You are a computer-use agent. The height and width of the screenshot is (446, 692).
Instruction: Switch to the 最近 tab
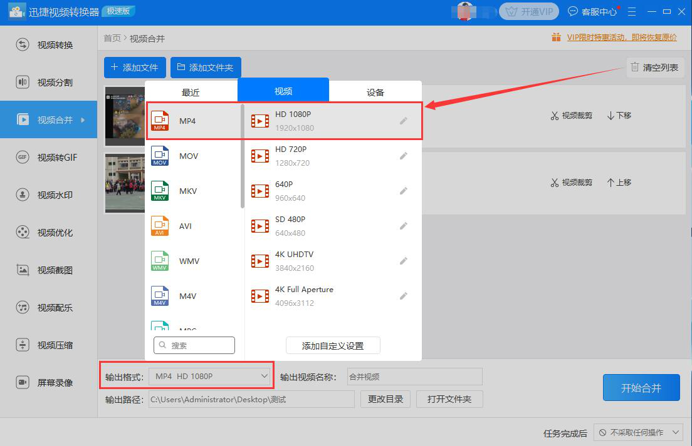tap(191, 92)
